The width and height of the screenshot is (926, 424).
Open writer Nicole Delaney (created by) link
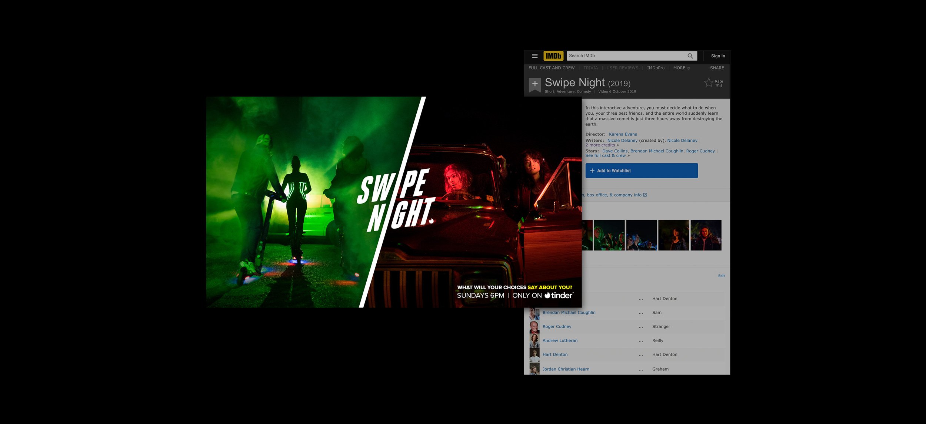pos(622,141)
